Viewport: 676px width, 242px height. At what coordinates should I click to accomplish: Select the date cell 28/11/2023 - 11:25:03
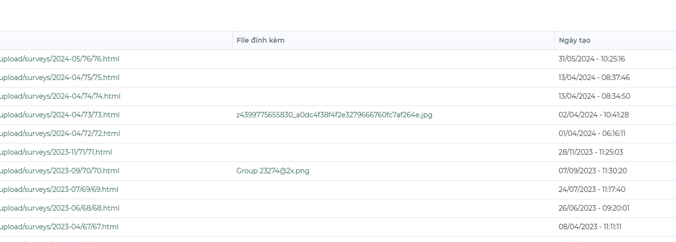pos(591,152)
